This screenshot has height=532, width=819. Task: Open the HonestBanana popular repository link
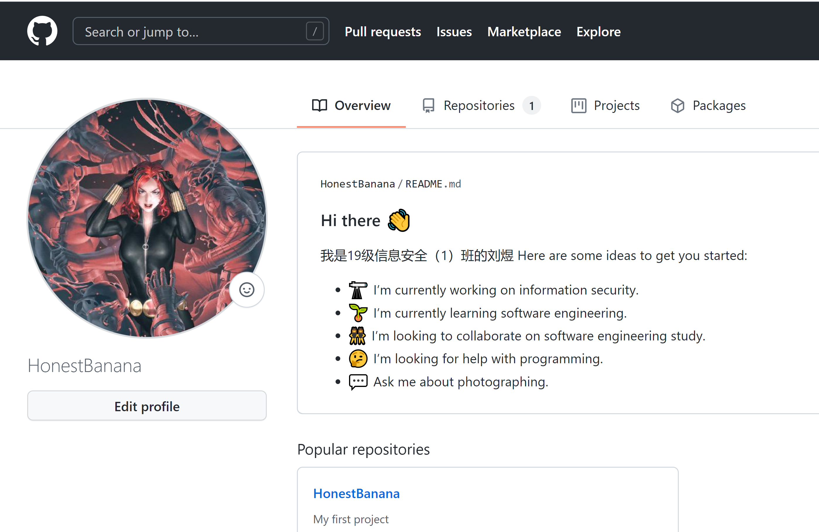pyautogui.click(x=357, y=493)
